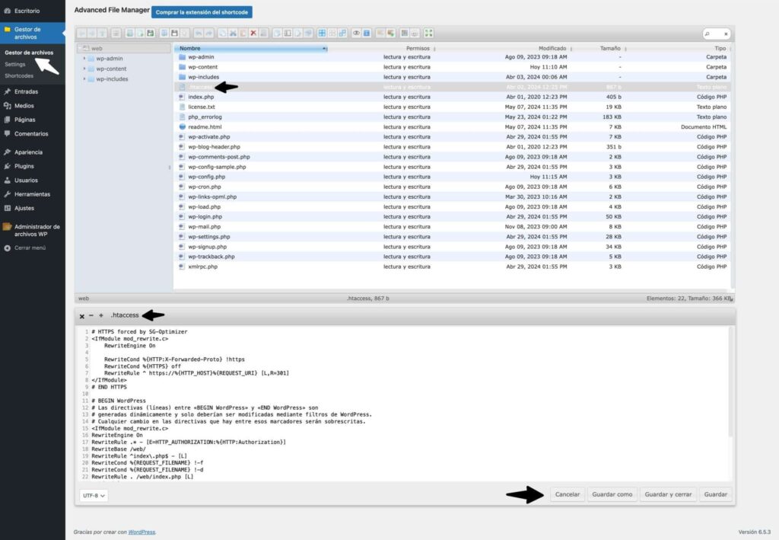Open the Entradas menu
This screenshot has height=540, width=779.
32,91
